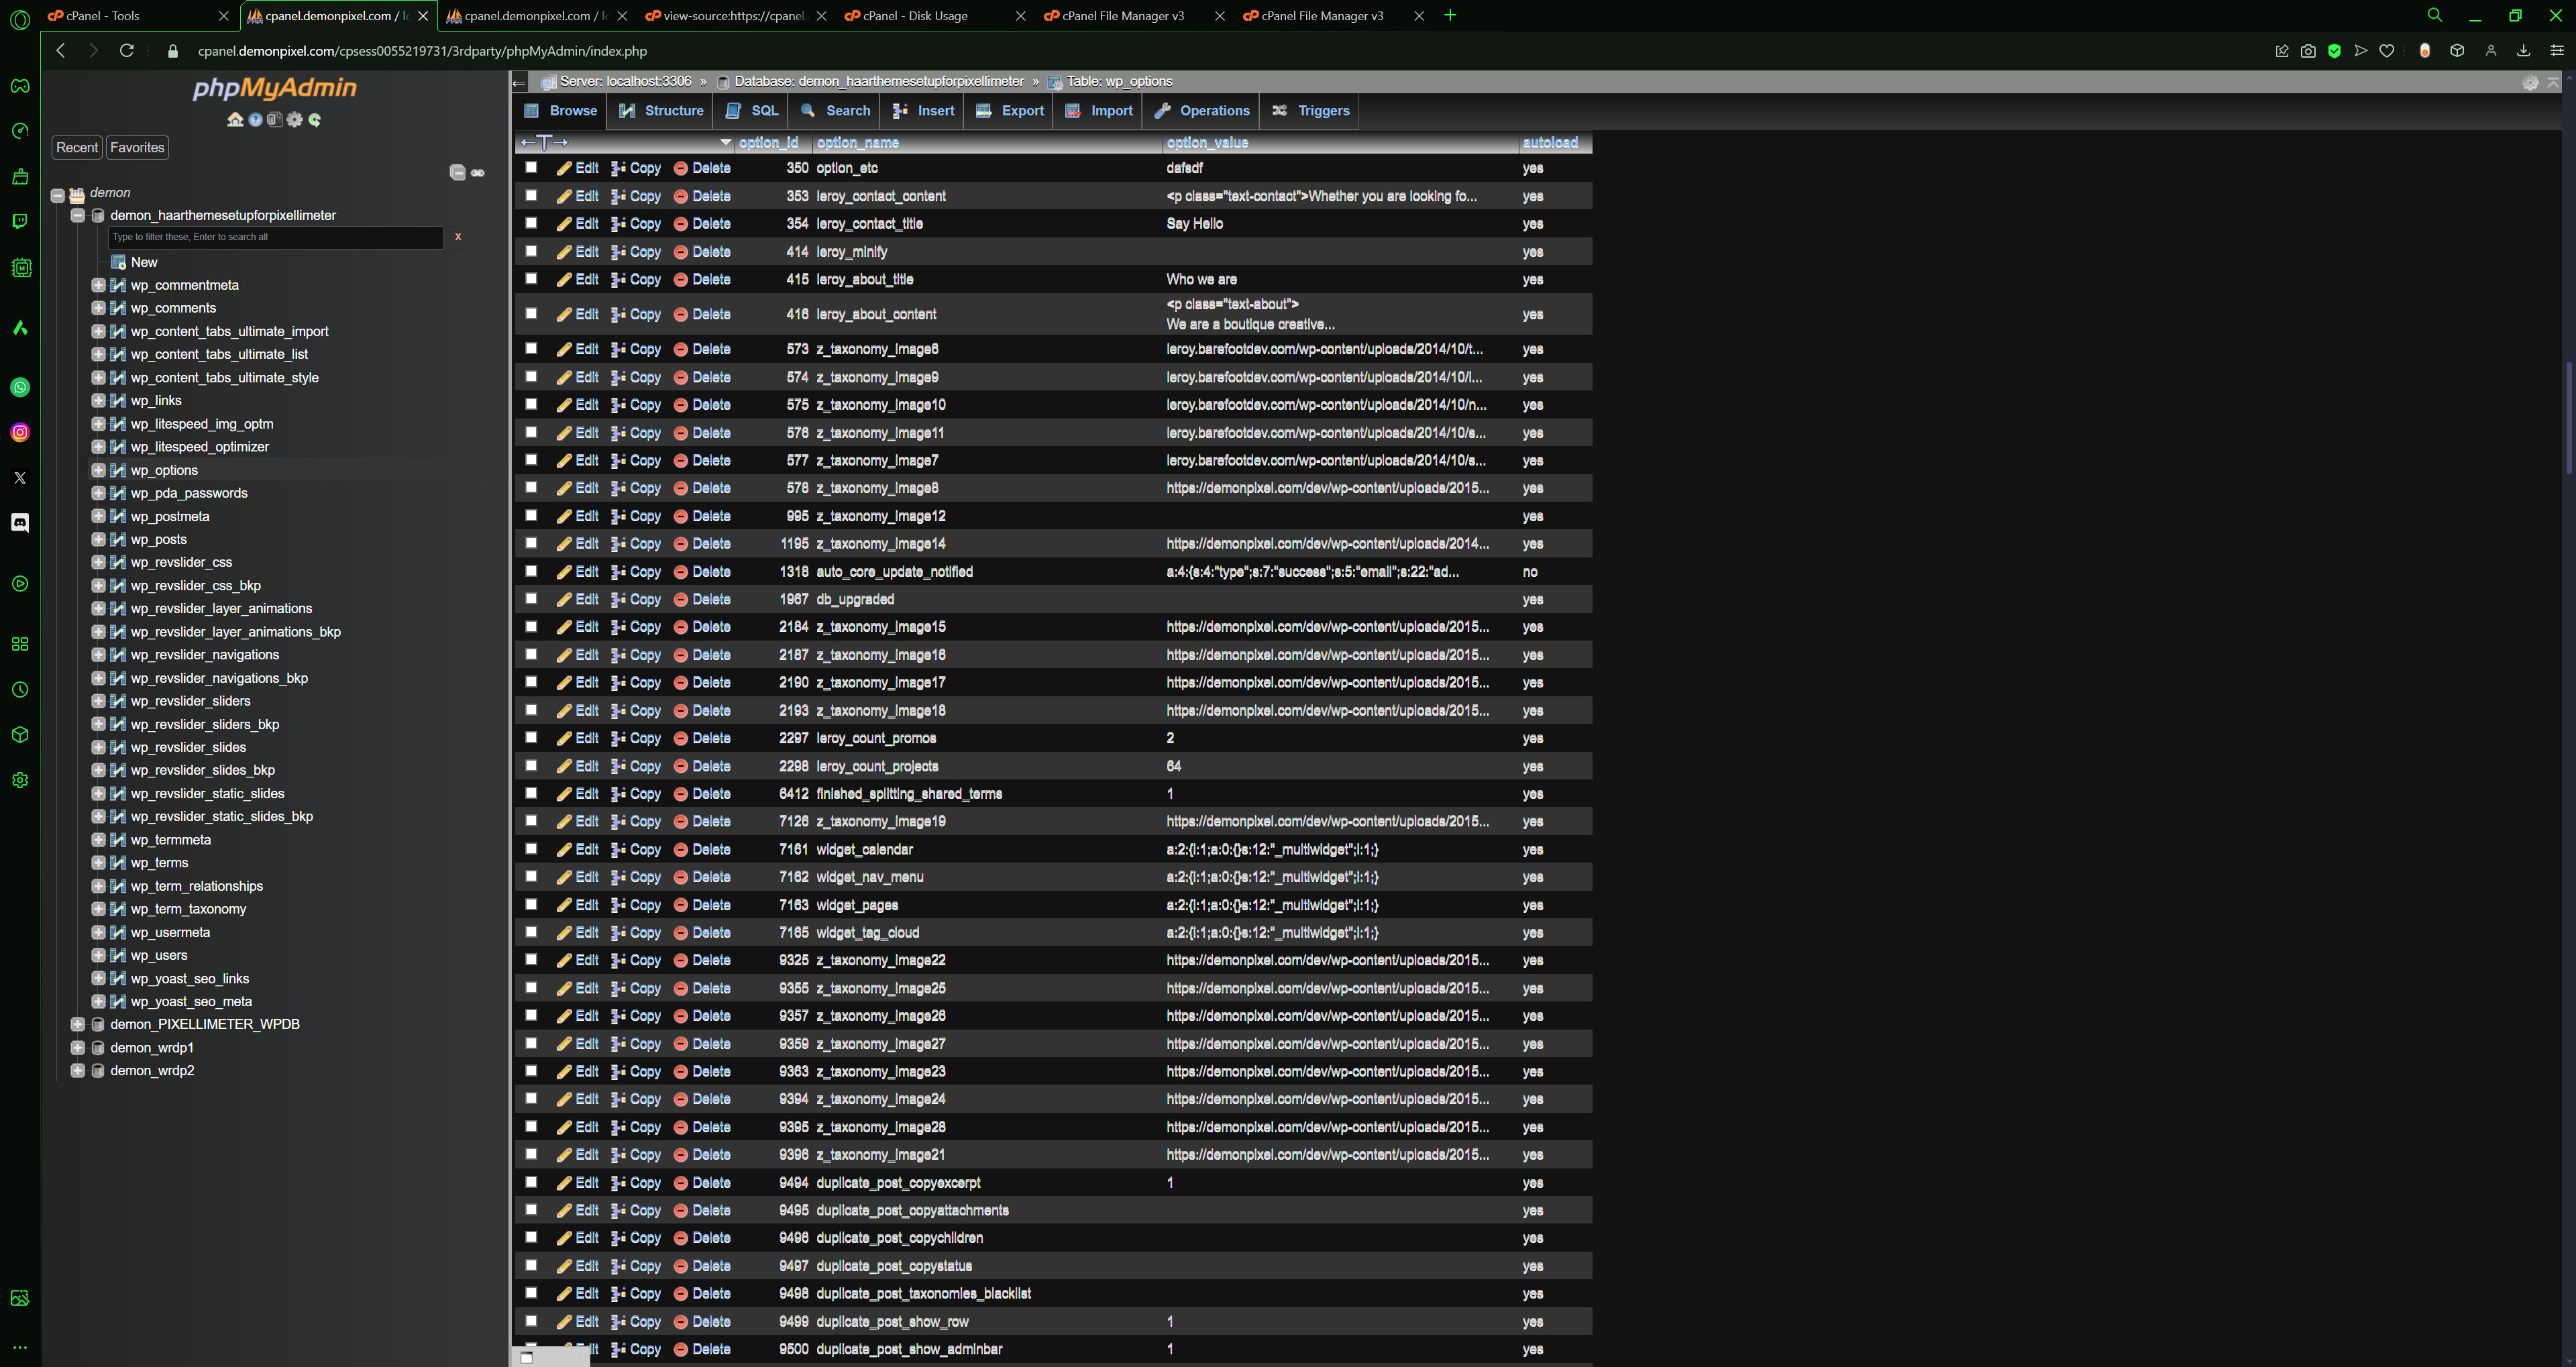Switch to the cPanel - Disk Usage browser tab
2576x1367 pixels.
tap(934, 16)
